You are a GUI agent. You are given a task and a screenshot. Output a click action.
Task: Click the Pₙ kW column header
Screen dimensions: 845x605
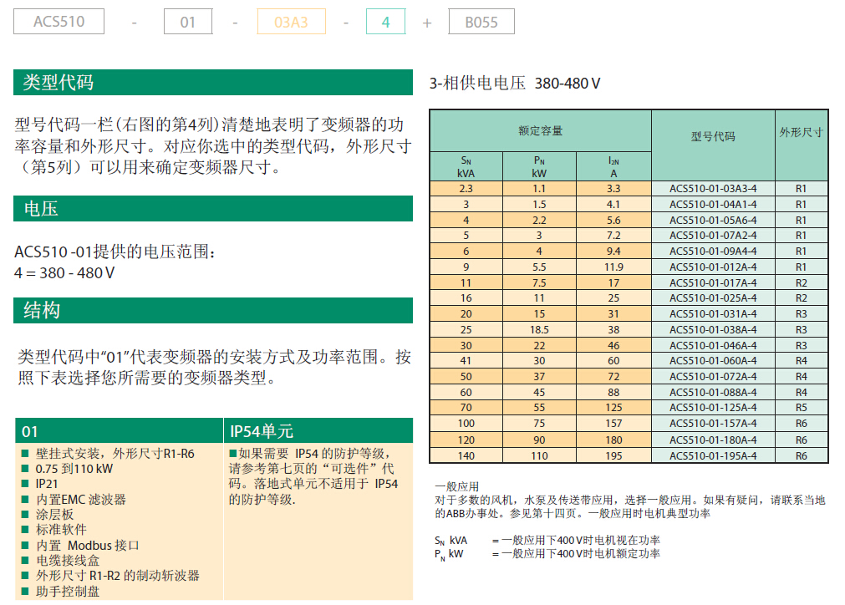[x=539, y=166]
